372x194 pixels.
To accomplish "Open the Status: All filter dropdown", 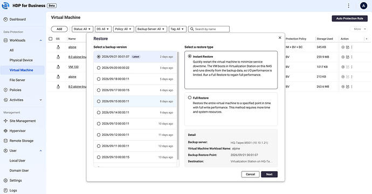I will [x=82, y=29].
